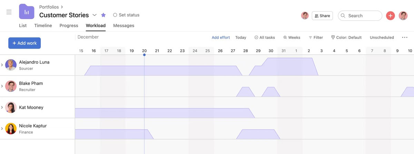Expand Kat Mooney's workload row
Viewport: 414px width, 154px height.
[2, 107]
